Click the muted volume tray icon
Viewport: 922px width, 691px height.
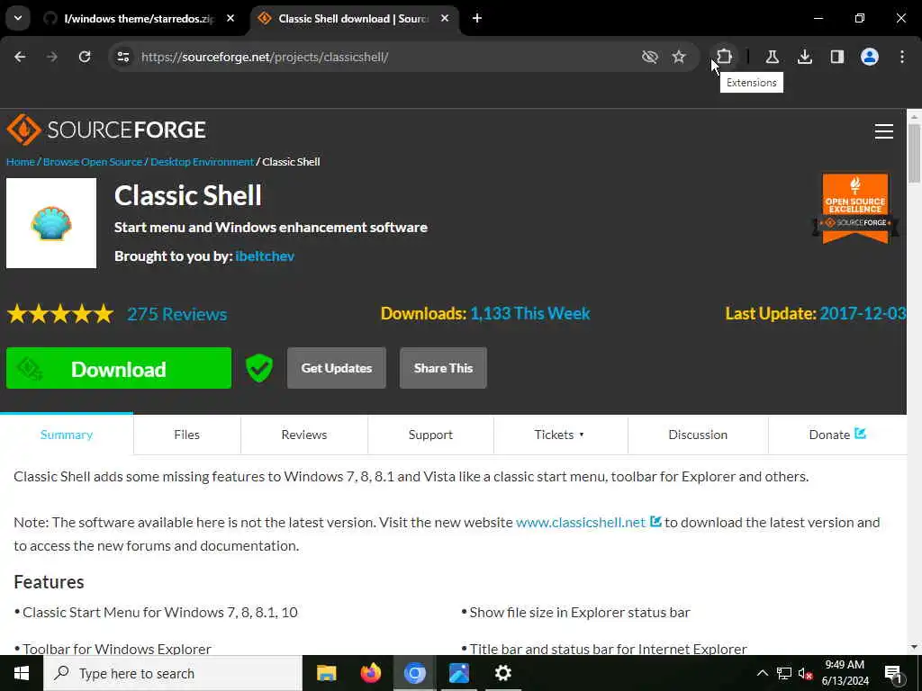pyautogui.click(x=806, y=673)
